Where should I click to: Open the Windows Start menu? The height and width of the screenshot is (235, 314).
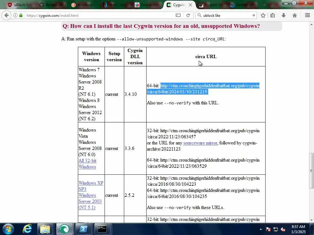8,229
